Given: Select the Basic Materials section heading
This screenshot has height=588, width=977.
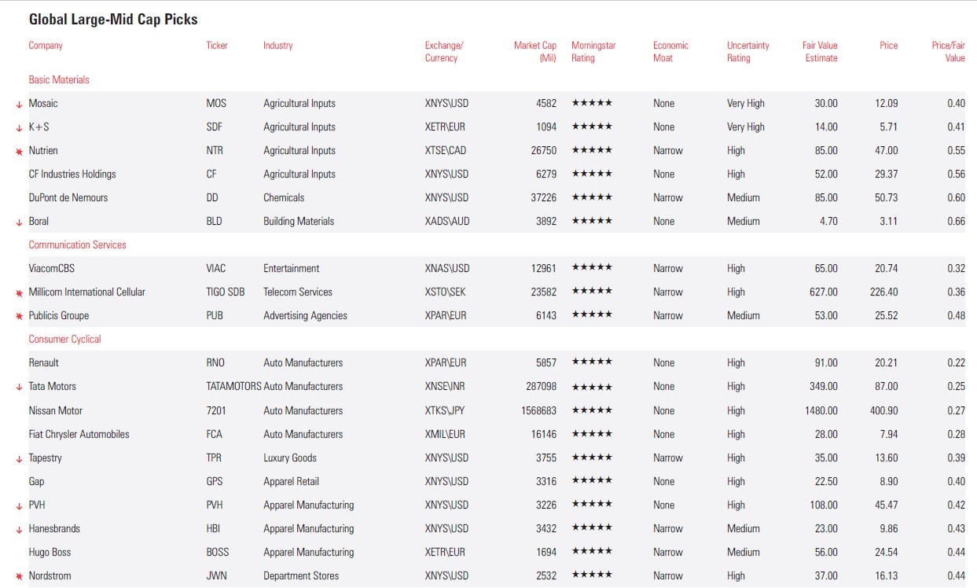Looking at the screenshot, I should tap(59, 79).
